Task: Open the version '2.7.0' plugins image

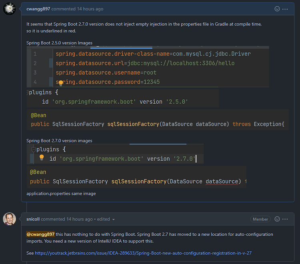Action: (115, 154)
